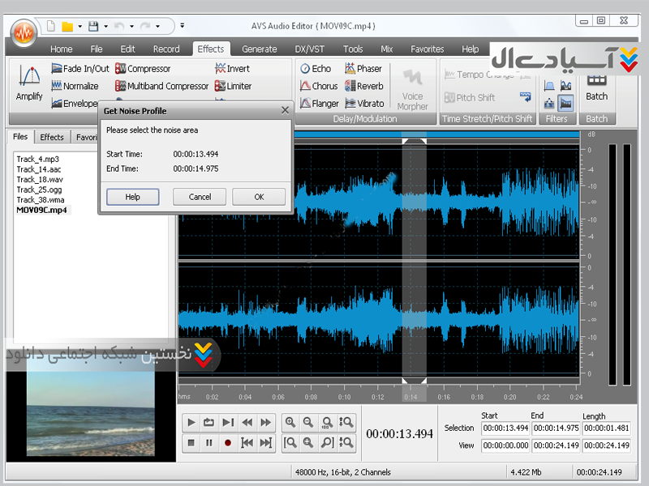
Task: Stop playback with the Stop button
Action: click(x=191, y=442)
